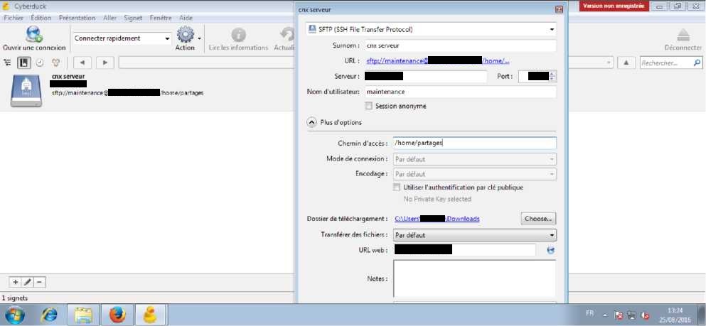Tick the public key authentication checkbox

coord(397,188)
